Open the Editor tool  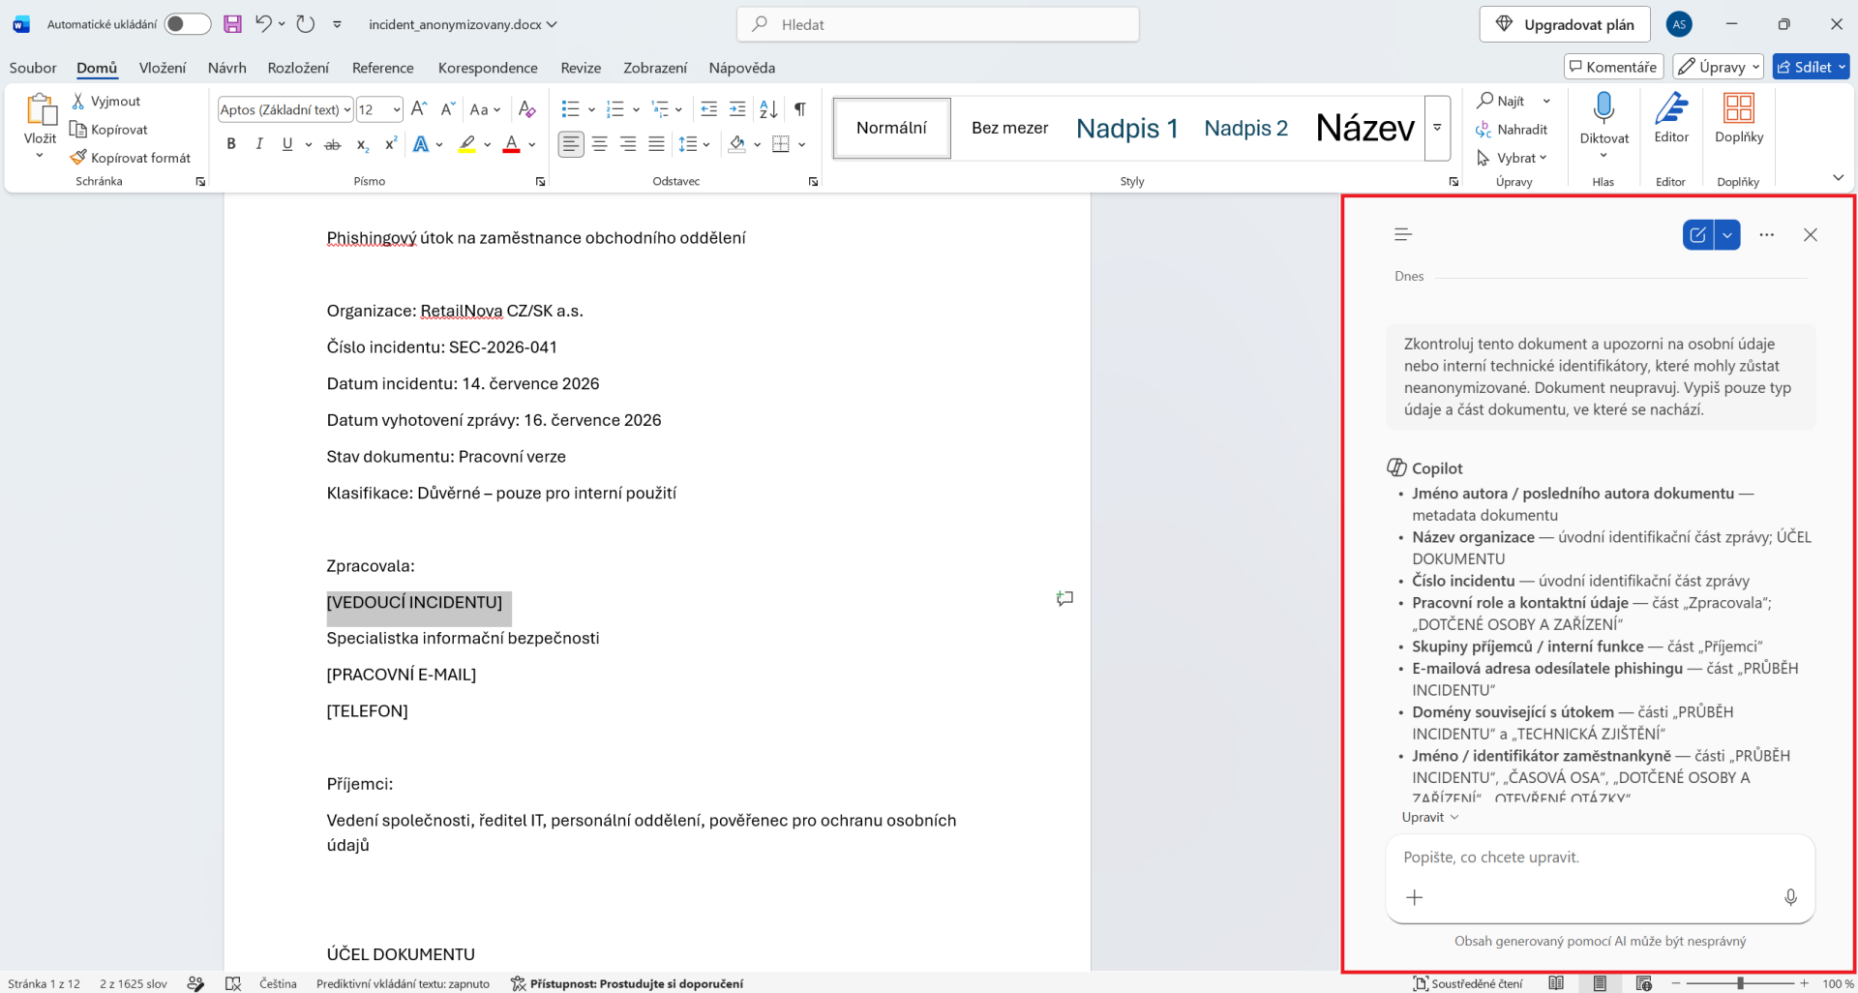click(x=1671, y=119)
